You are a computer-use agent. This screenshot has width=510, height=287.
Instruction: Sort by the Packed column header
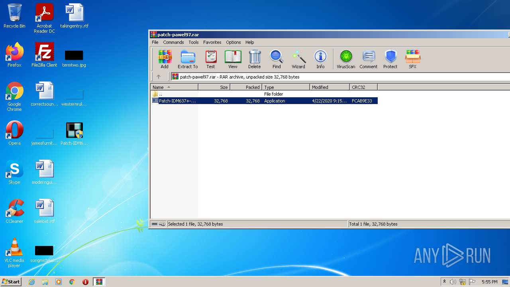click(246, 87)
